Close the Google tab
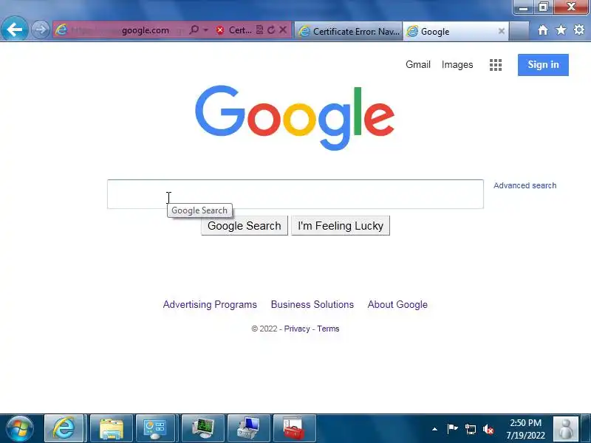The width and height of the screenshot is (591, 443). pos(502,31)
